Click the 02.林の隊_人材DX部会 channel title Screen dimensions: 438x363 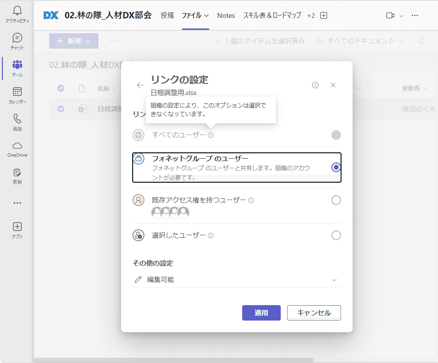(x=108, y=15)
